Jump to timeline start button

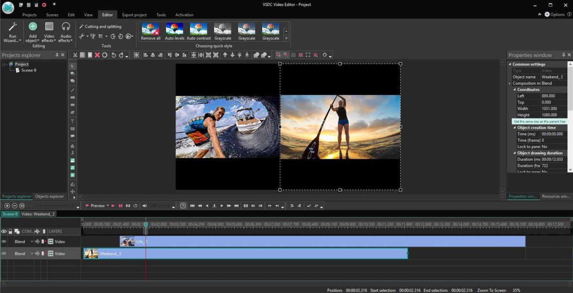(x=192, y=206)
